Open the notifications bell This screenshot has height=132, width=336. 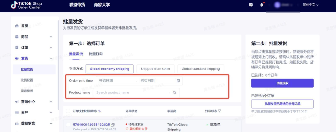click(262, 5)
